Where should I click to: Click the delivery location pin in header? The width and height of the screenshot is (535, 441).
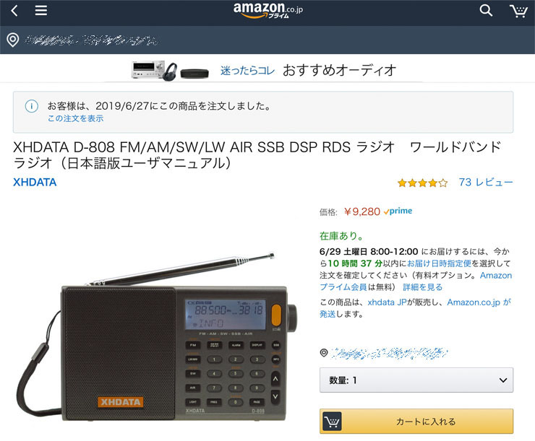click(13, 40)
